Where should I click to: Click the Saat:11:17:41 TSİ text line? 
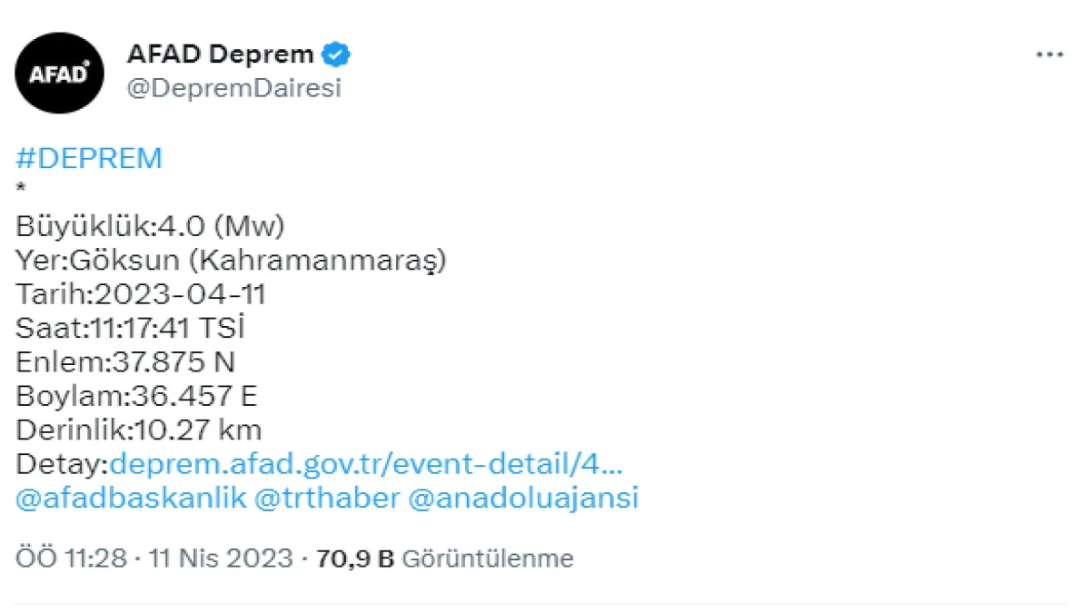[x=131, y=328]
